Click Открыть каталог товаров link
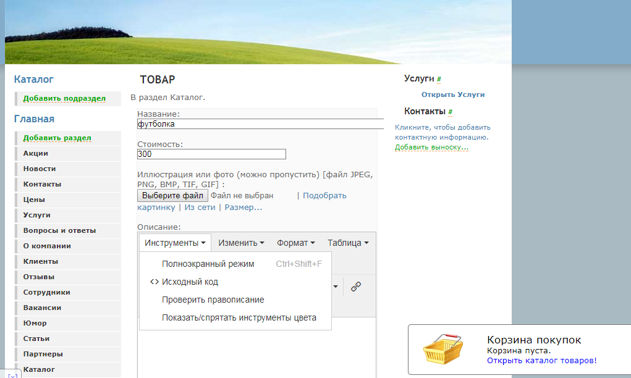The height and width of the screenshot is (378, 631). (x=541, y=360)
